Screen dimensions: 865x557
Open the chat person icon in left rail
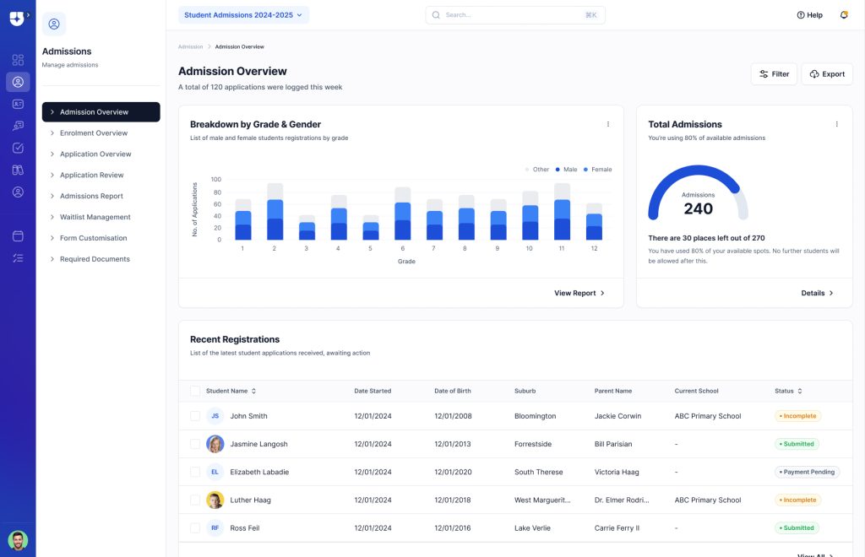pyautogui.click(x=19, y=126)
